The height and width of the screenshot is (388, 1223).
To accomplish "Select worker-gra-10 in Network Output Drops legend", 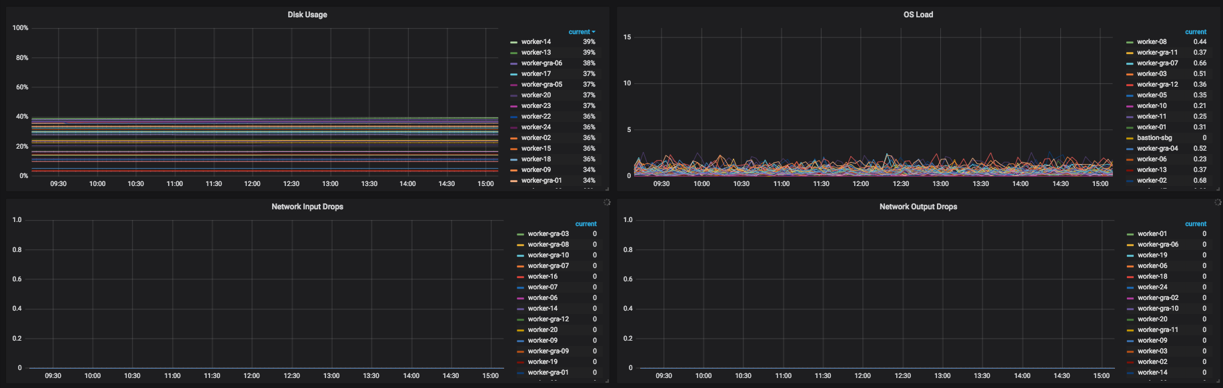I will [x=1158, y=309].
